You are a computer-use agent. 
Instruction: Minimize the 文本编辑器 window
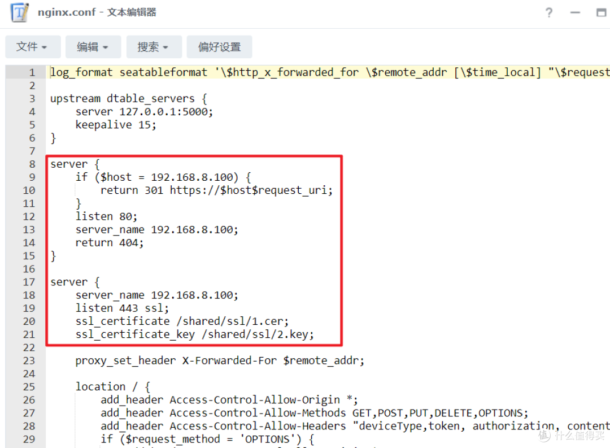point(575,12)
